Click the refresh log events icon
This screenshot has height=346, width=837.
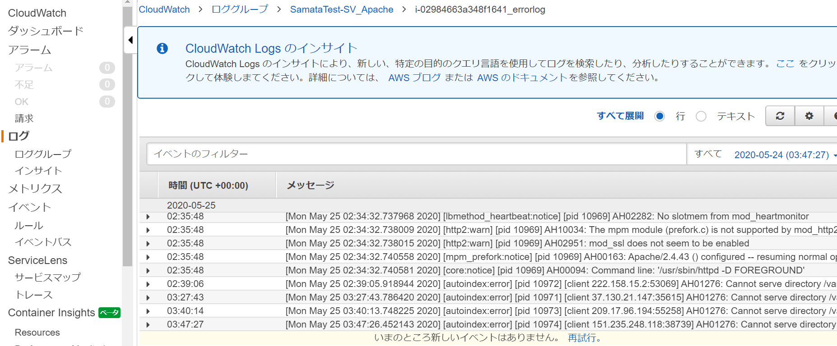click(780, 116)
